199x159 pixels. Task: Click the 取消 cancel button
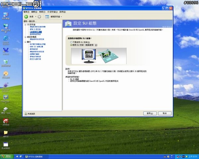165,113
